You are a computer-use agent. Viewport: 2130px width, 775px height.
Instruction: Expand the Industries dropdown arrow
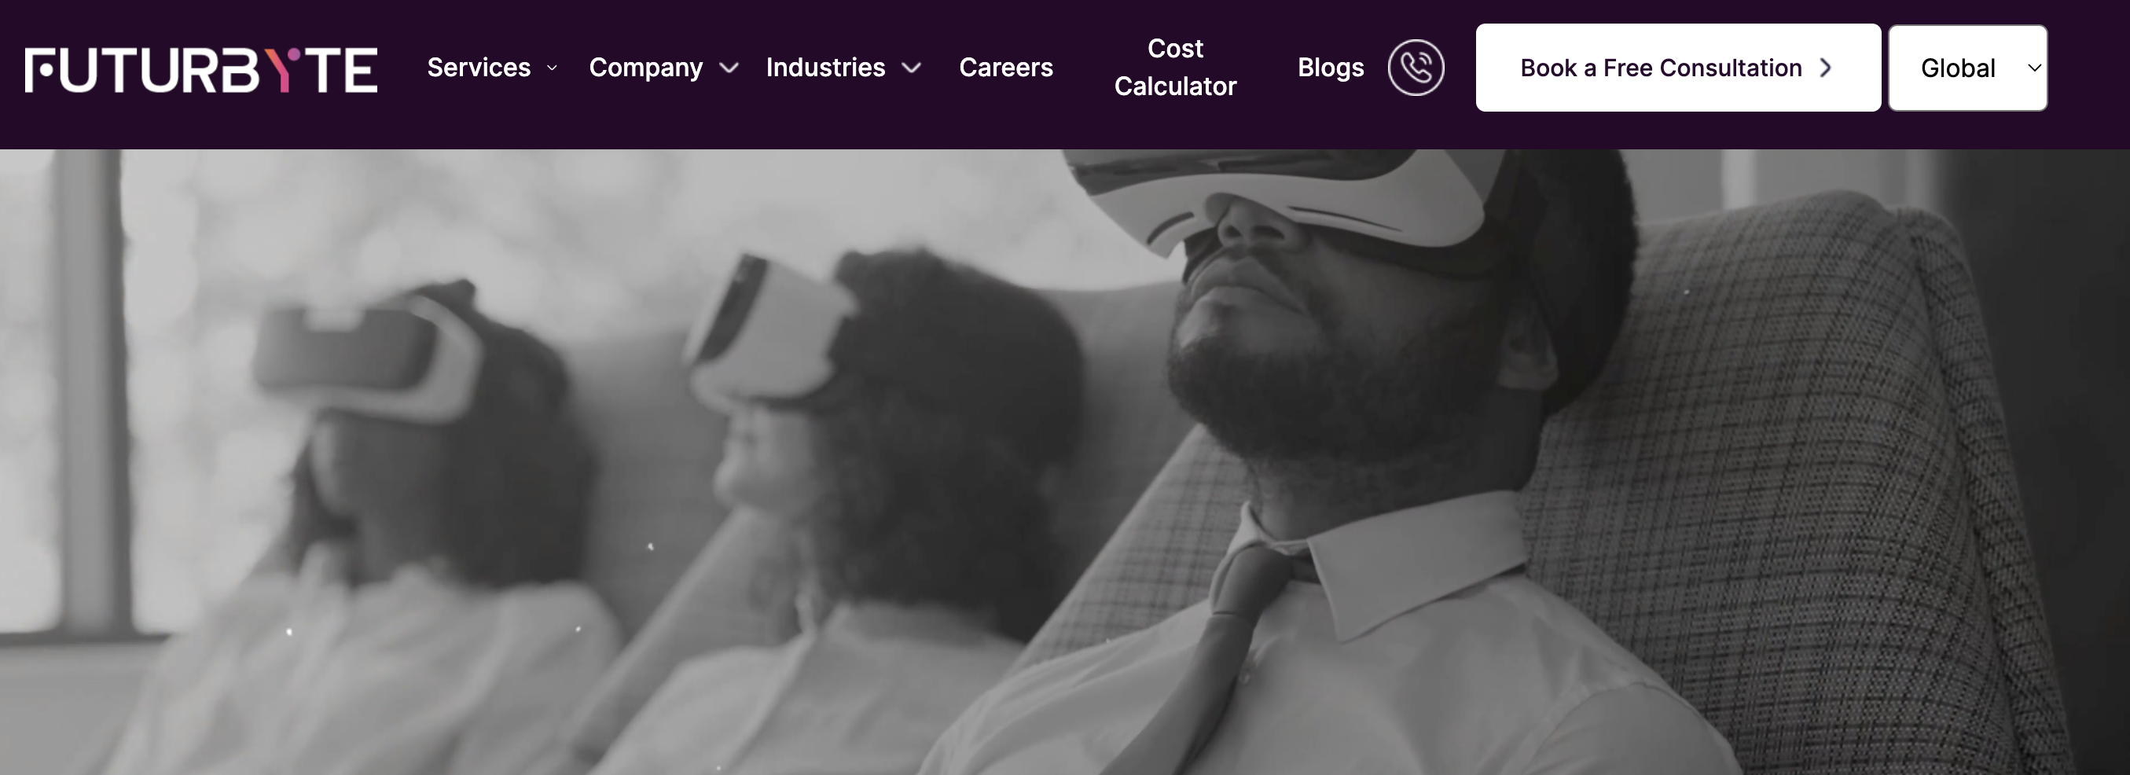click(911, 68)
